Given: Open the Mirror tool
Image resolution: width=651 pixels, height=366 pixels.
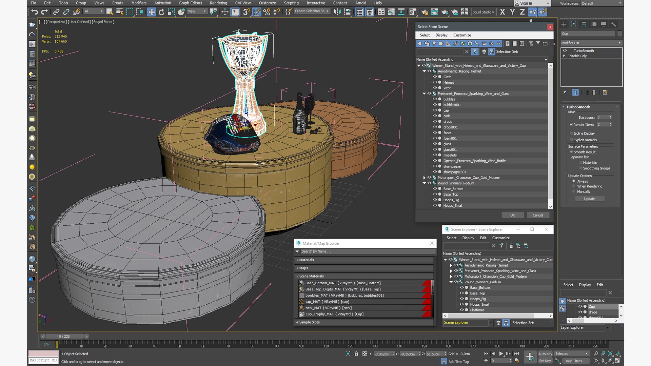Looking at the screenshot, I should pos(337,12).
